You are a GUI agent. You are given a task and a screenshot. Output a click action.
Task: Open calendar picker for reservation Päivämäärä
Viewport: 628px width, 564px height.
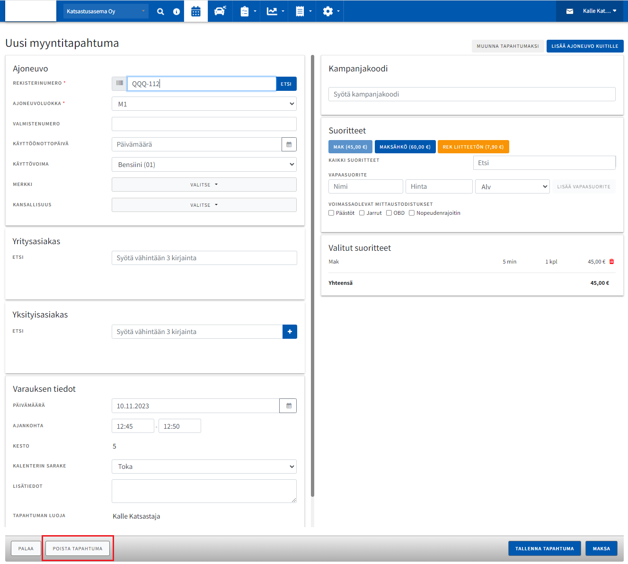click(x=289, y=405)
